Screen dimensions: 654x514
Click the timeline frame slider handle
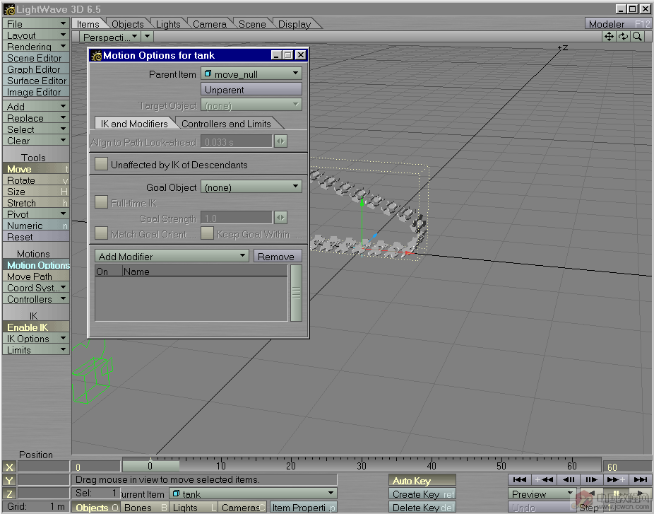(150, 466)
